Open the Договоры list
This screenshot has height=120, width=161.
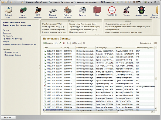pyautogui.click(x=7, y=33)
